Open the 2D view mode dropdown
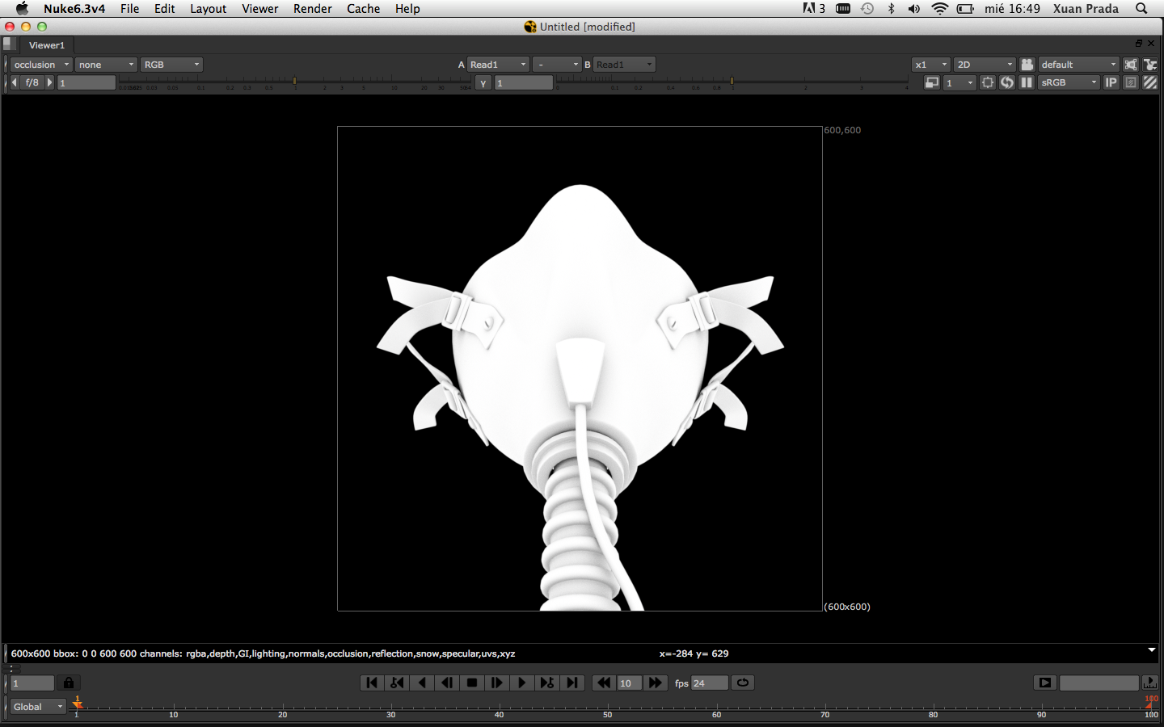 985,65
